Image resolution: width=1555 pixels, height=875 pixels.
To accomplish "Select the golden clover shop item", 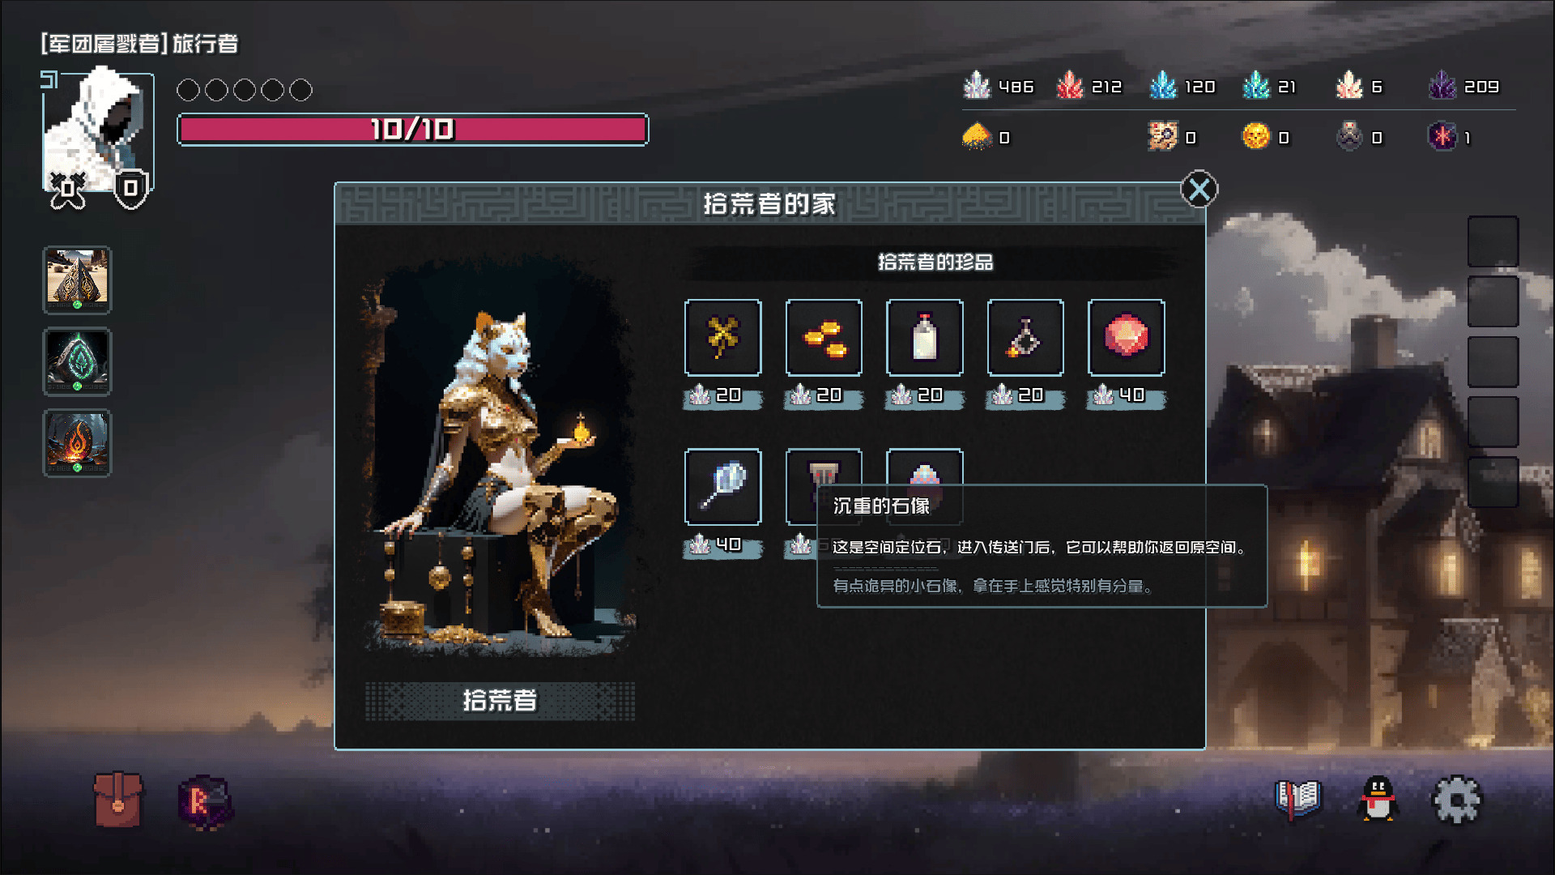I will tap(722, 337).
